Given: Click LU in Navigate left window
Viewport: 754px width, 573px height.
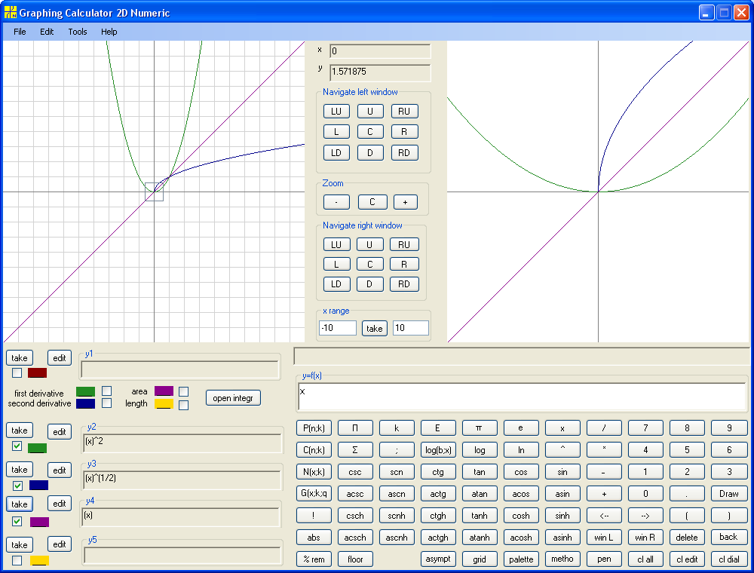Looking at the screenshot, I should click(x=336, y=112).
